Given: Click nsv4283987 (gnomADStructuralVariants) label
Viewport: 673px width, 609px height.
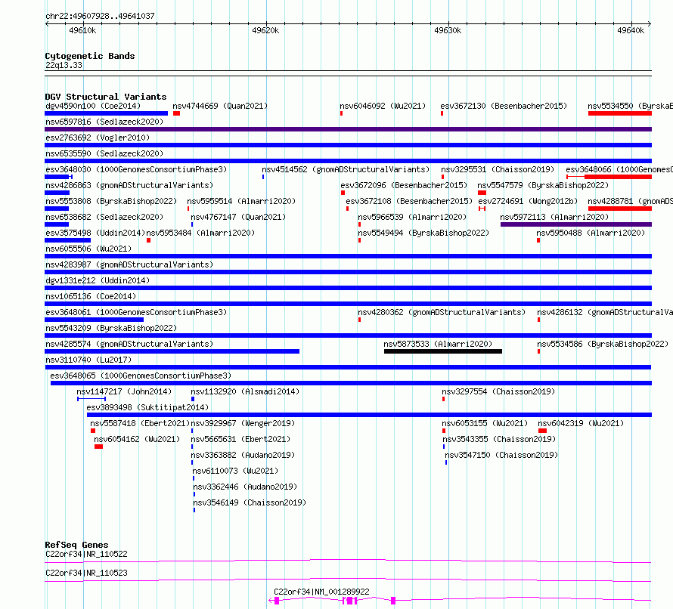Looking at the screenshot, I should [129, 264].
